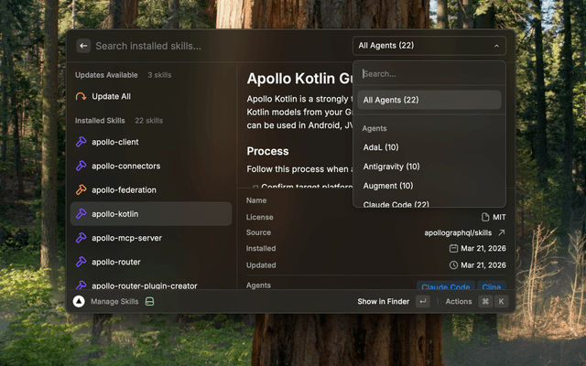Choose AdaL (10) from agents list
Screen dimensions: 586x366
pos(380,147)
